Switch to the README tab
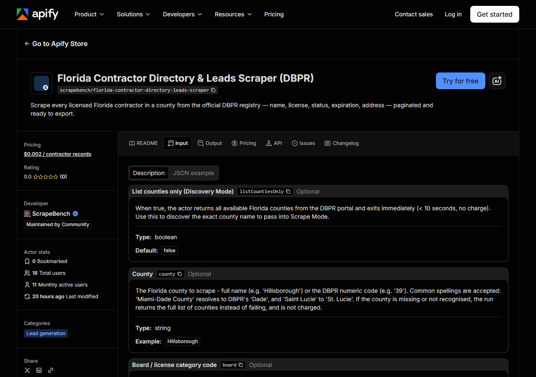This screenshot has width=536, height=377. pos(143,143)
